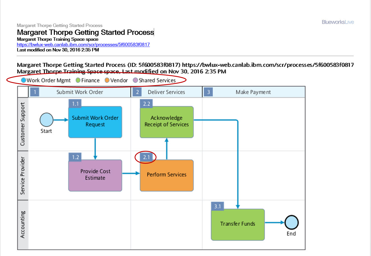Click the Start label under the circle
371x256 pixels.
point(46,131)
